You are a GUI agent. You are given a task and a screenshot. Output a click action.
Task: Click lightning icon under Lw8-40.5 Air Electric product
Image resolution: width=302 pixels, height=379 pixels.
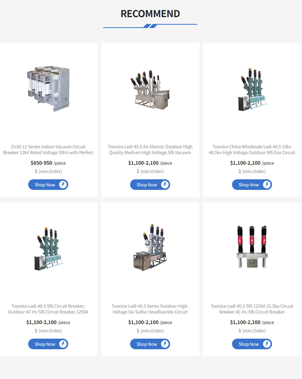coord(165,185)
